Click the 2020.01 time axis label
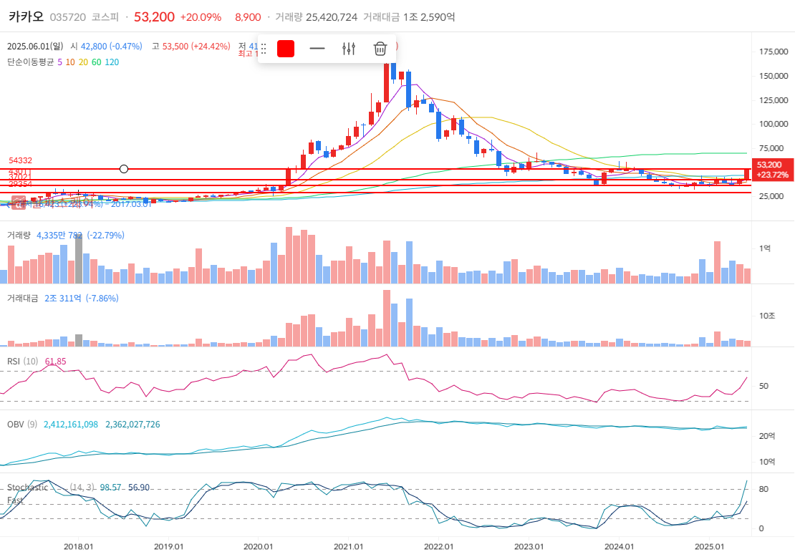 pos(259,546)
